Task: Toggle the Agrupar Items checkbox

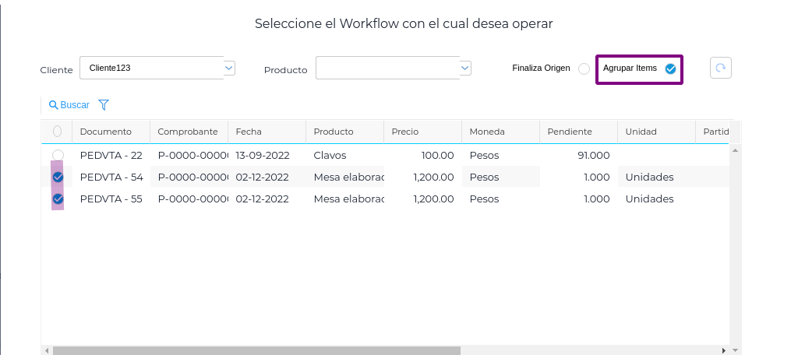Action: [x=670, y=69]
